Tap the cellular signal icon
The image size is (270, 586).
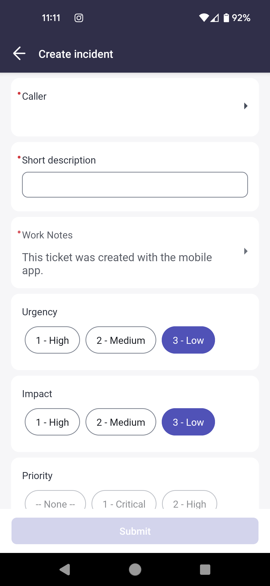click(215, 18)
